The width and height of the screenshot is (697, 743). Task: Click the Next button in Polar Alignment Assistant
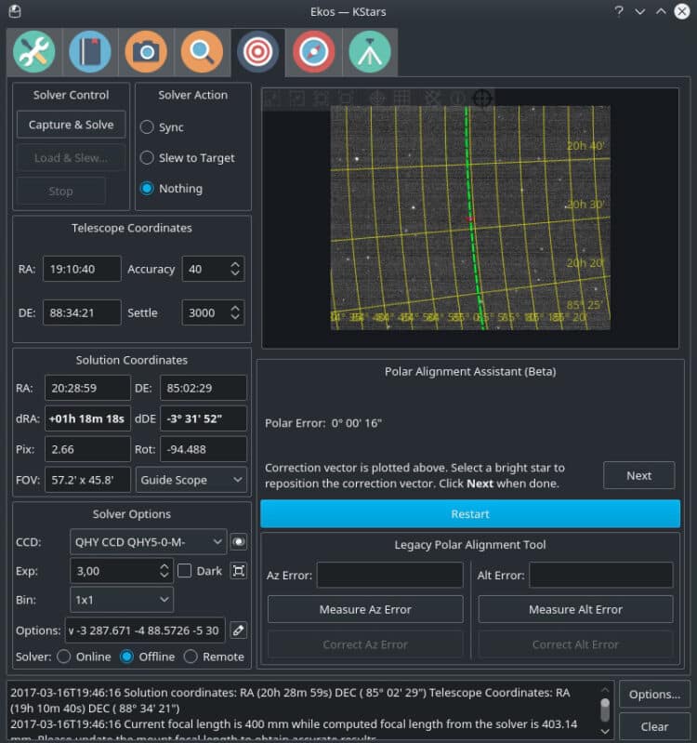(x=638, y=475)
